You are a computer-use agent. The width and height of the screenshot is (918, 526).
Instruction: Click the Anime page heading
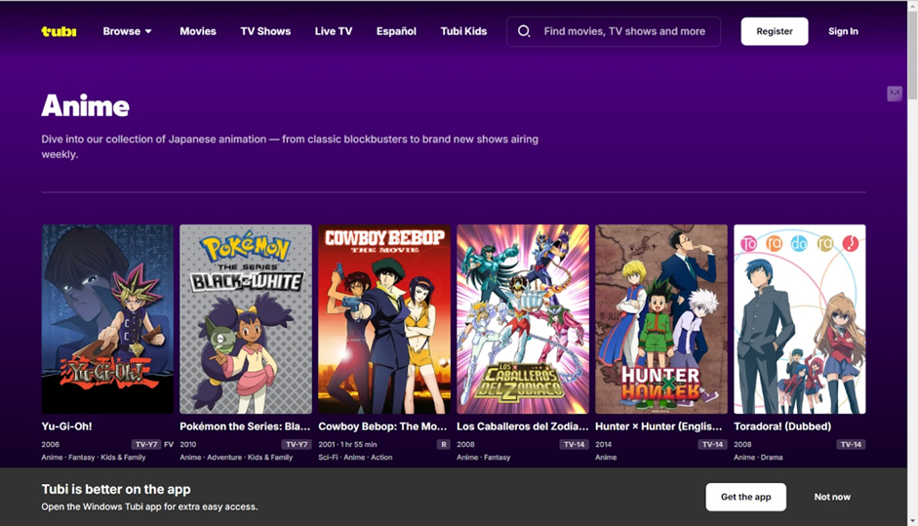click(86, 106)
